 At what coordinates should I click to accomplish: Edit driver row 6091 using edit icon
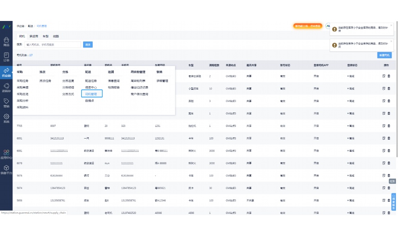(x=384, y=138)
